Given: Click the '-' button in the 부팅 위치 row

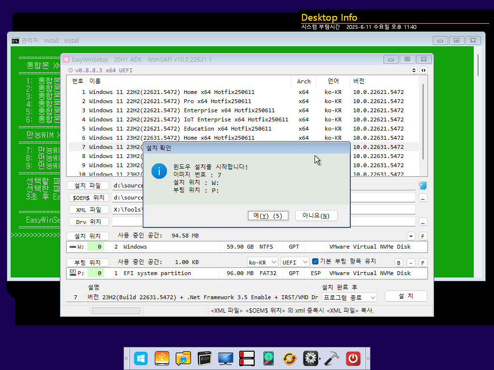Looking at the screenshot, I should point(411,263).
